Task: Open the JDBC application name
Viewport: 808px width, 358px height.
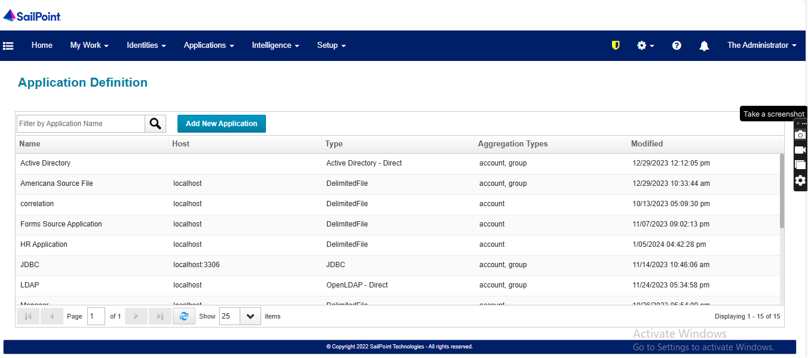Action: [x=30, y=265]
